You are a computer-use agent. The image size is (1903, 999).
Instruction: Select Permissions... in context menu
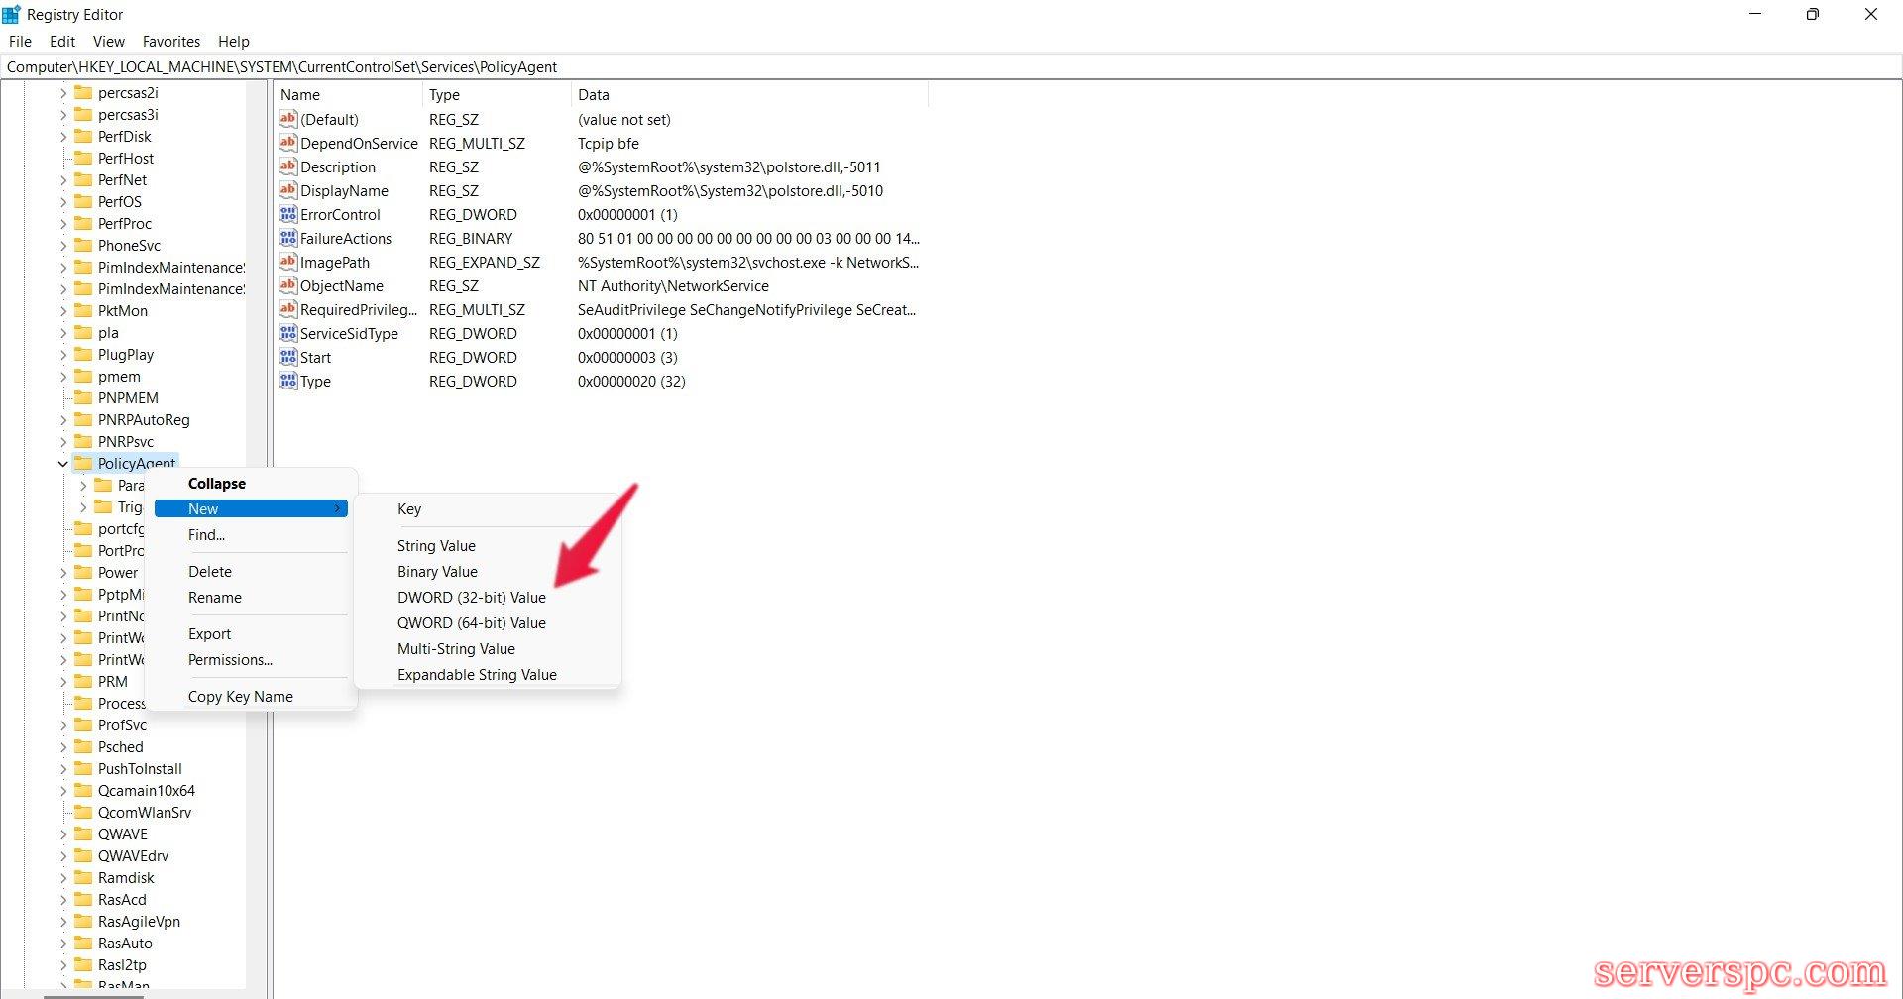pos(230,659)
